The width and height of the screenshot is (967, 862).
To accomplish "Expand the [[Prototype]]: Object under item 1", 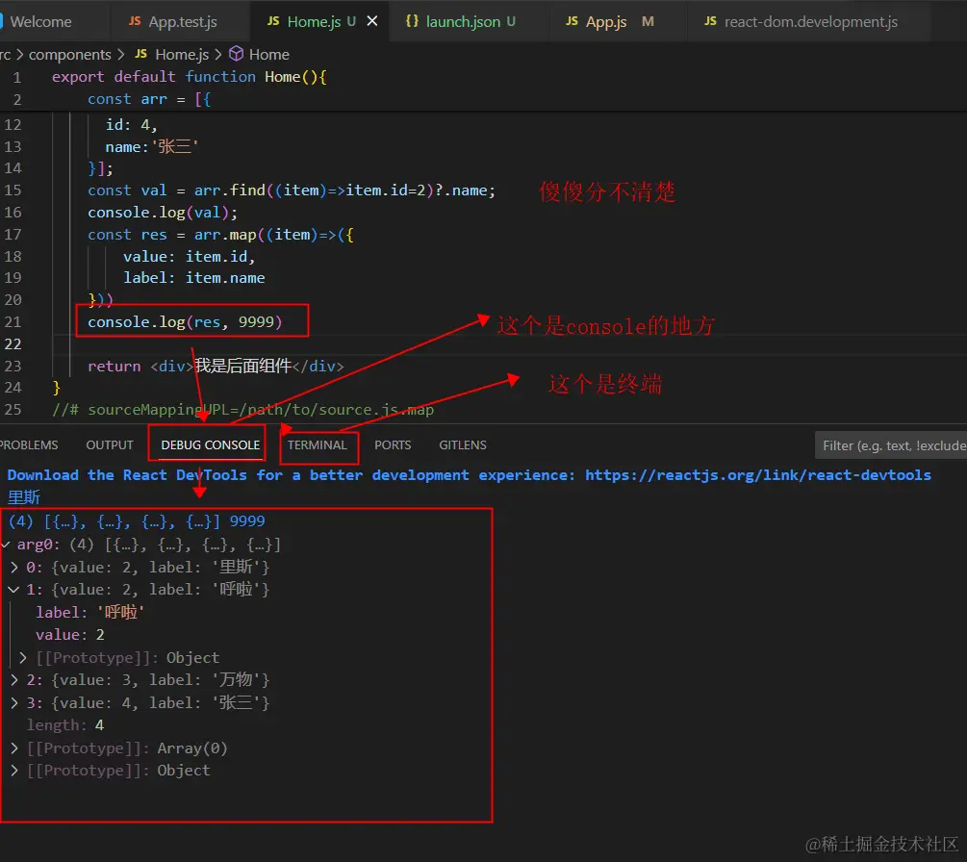I will pyautogui.click(x=23, y=658).
